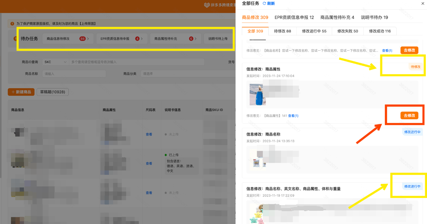Screen dimensions: 427x224
Task: Click the 刷新 refresh icon
Action: 265,4
